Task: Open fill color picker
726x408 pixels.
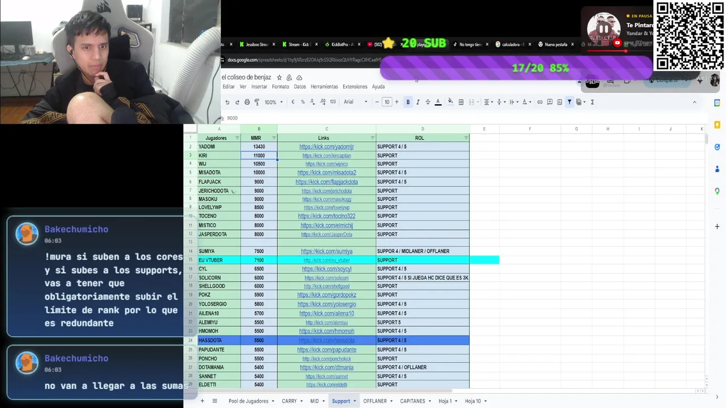Action: pos(450,102)
